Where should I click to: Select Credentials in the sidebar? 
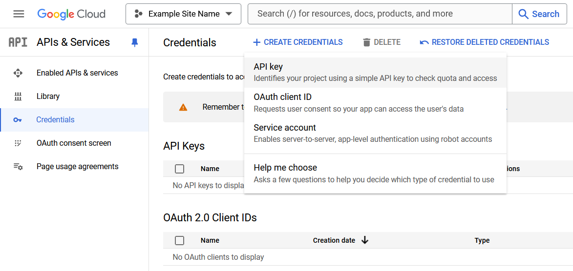click(74, 119)
